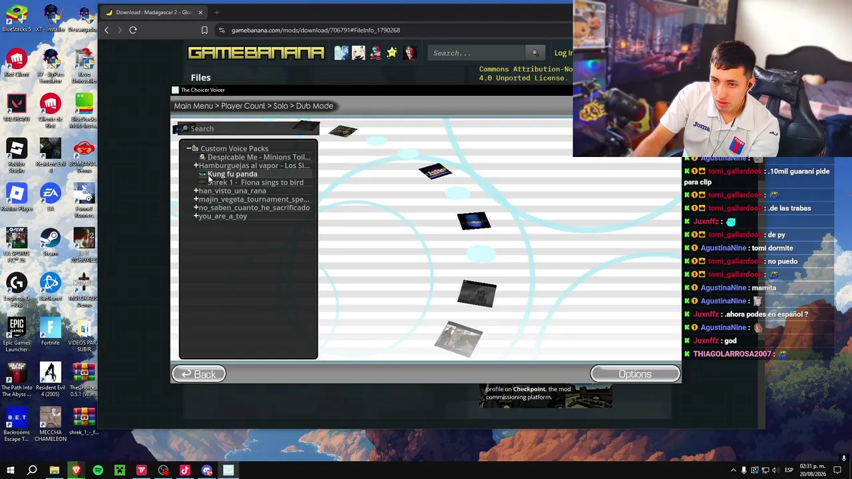Launch the Battle.net desktop shortcut
Viewport: 852px width, 479px height.
(50, 287)
